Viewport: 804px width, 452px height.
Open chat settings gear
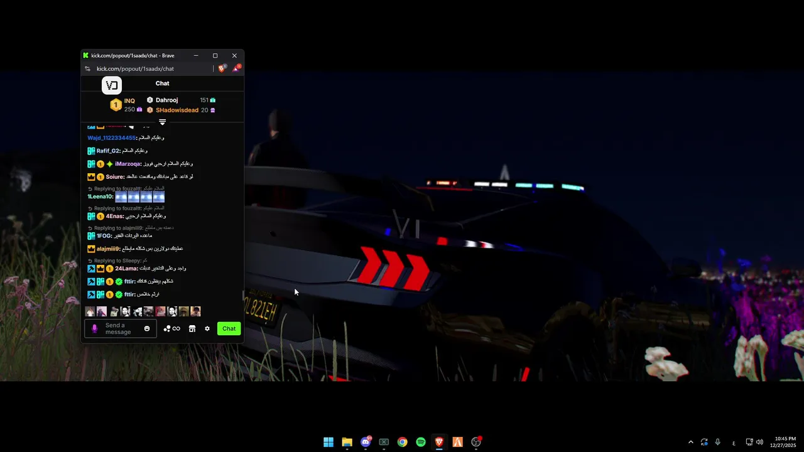pyautogui.click(x=207, y=328)
